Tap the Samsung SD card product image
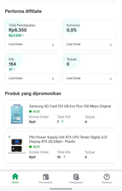This screenshot has width=122, height=191. 17,114
